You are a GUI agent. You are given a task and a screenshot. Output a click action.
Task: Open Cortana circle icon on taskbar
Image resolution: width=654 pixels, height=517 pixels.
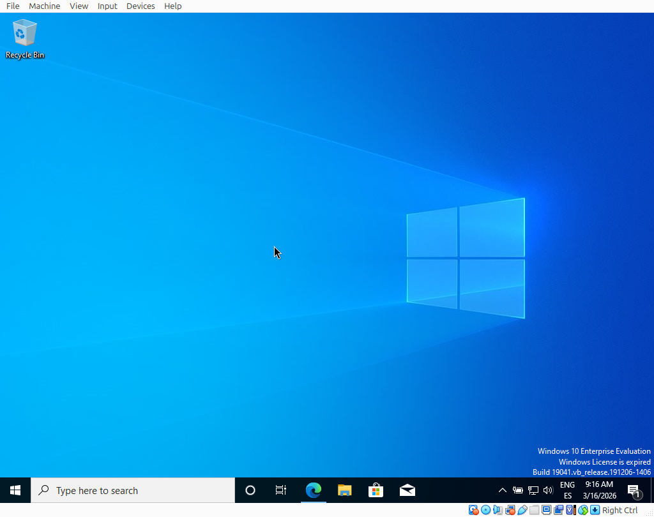pos(250,490)
